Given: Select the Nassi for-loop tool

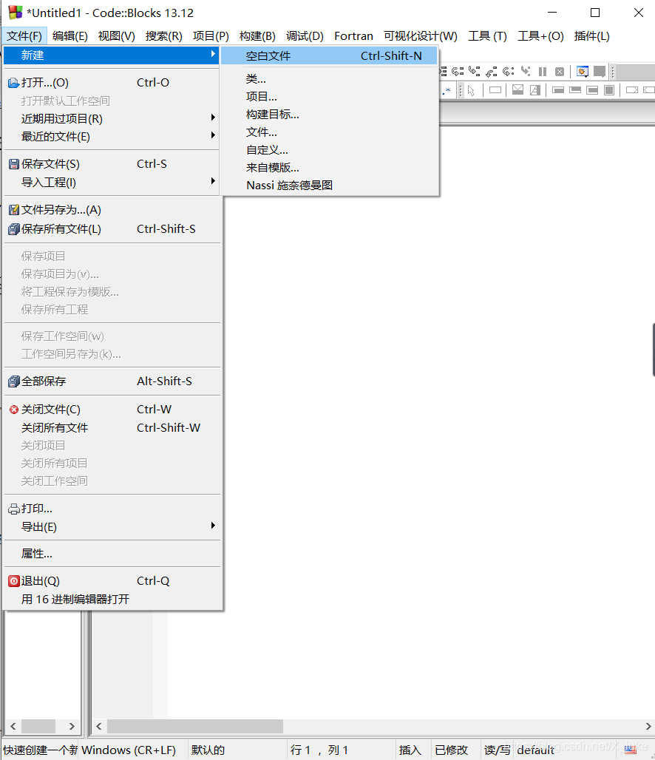Looking at the screenshot, I should coord(592,90).
